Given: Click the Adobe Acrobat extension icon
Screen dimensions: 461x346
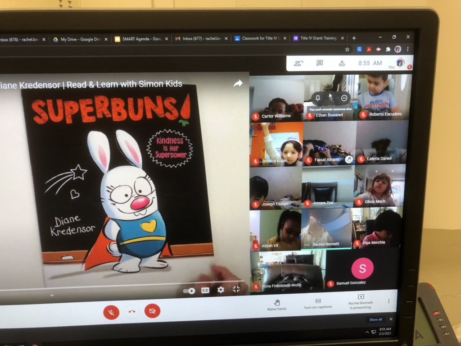Looking at the screenshot, I should pyautogui.click(x=369, y=49).
